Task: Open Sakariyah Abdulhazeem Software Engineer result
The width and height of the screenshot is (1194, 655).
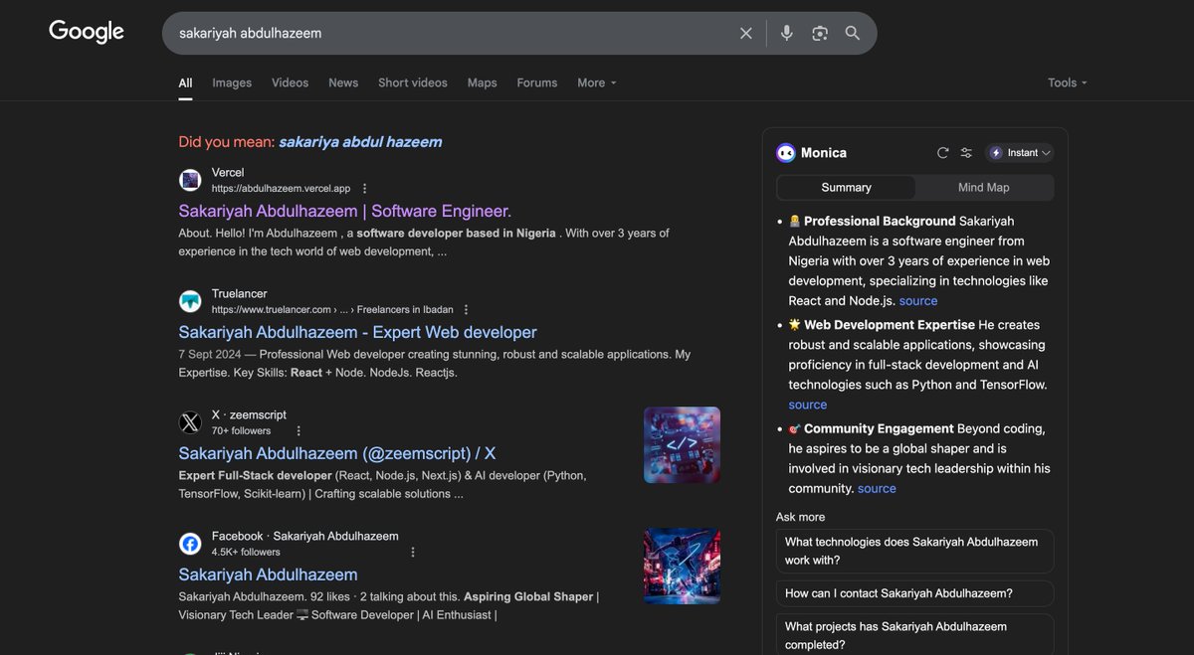Action: pyautogui.click(x=345, y=211)
